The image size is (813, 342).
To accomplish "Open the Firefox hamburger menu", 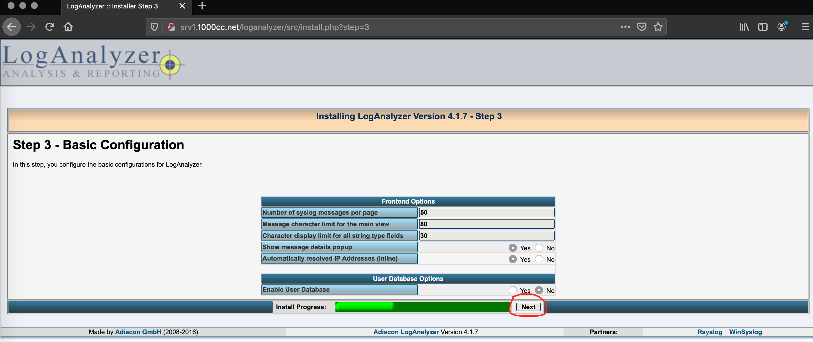I will tap(805, 27).
